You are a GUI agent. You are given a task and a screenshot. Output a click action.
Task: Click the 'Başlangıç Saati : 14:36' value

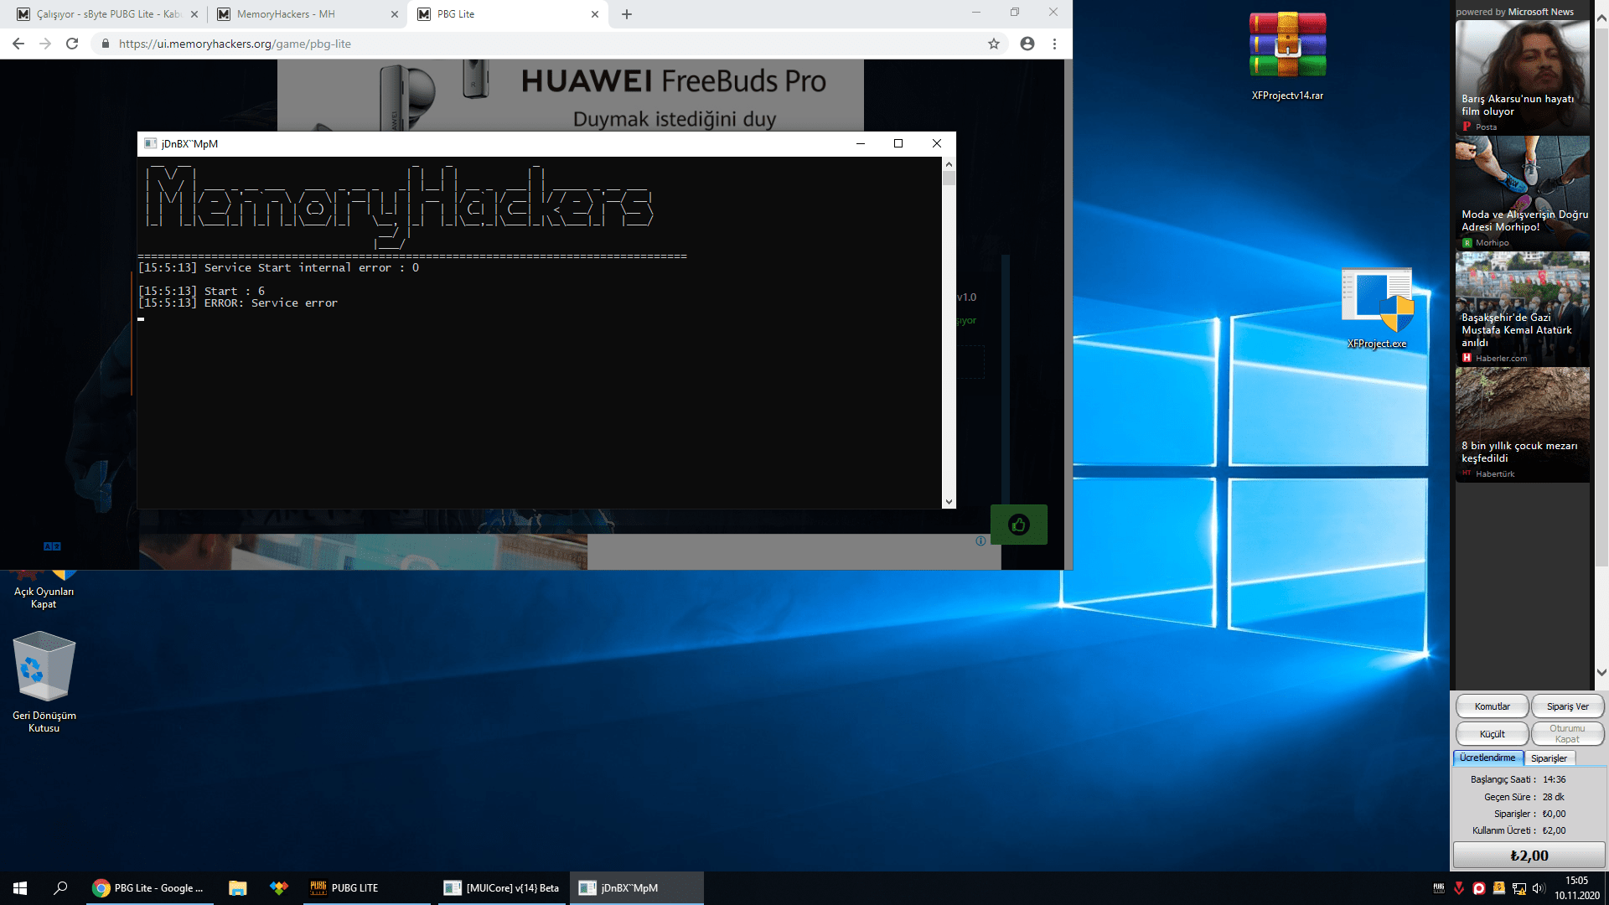click(x=1554, y=779)
